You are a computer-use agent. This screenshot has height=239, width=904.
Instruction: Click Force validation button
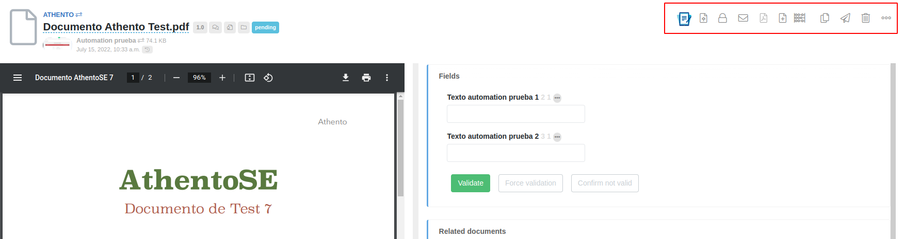point(530,183)
